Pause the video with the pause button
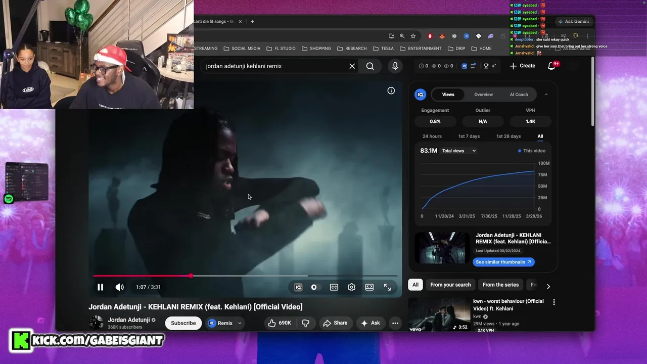The width and height of the screenshot is (647, 364). click(100, 287)
